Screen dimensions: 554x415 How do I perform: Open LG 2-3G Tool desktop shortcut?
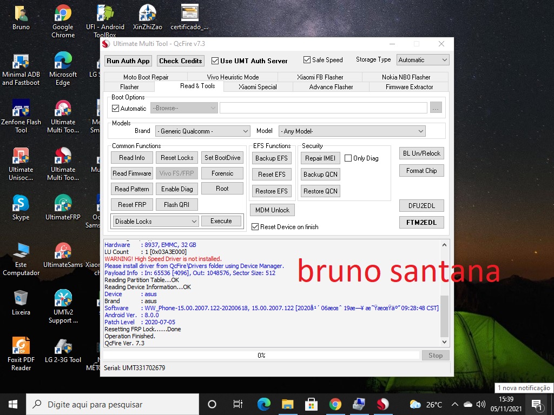pyautogui.click(x=63, y=351)
